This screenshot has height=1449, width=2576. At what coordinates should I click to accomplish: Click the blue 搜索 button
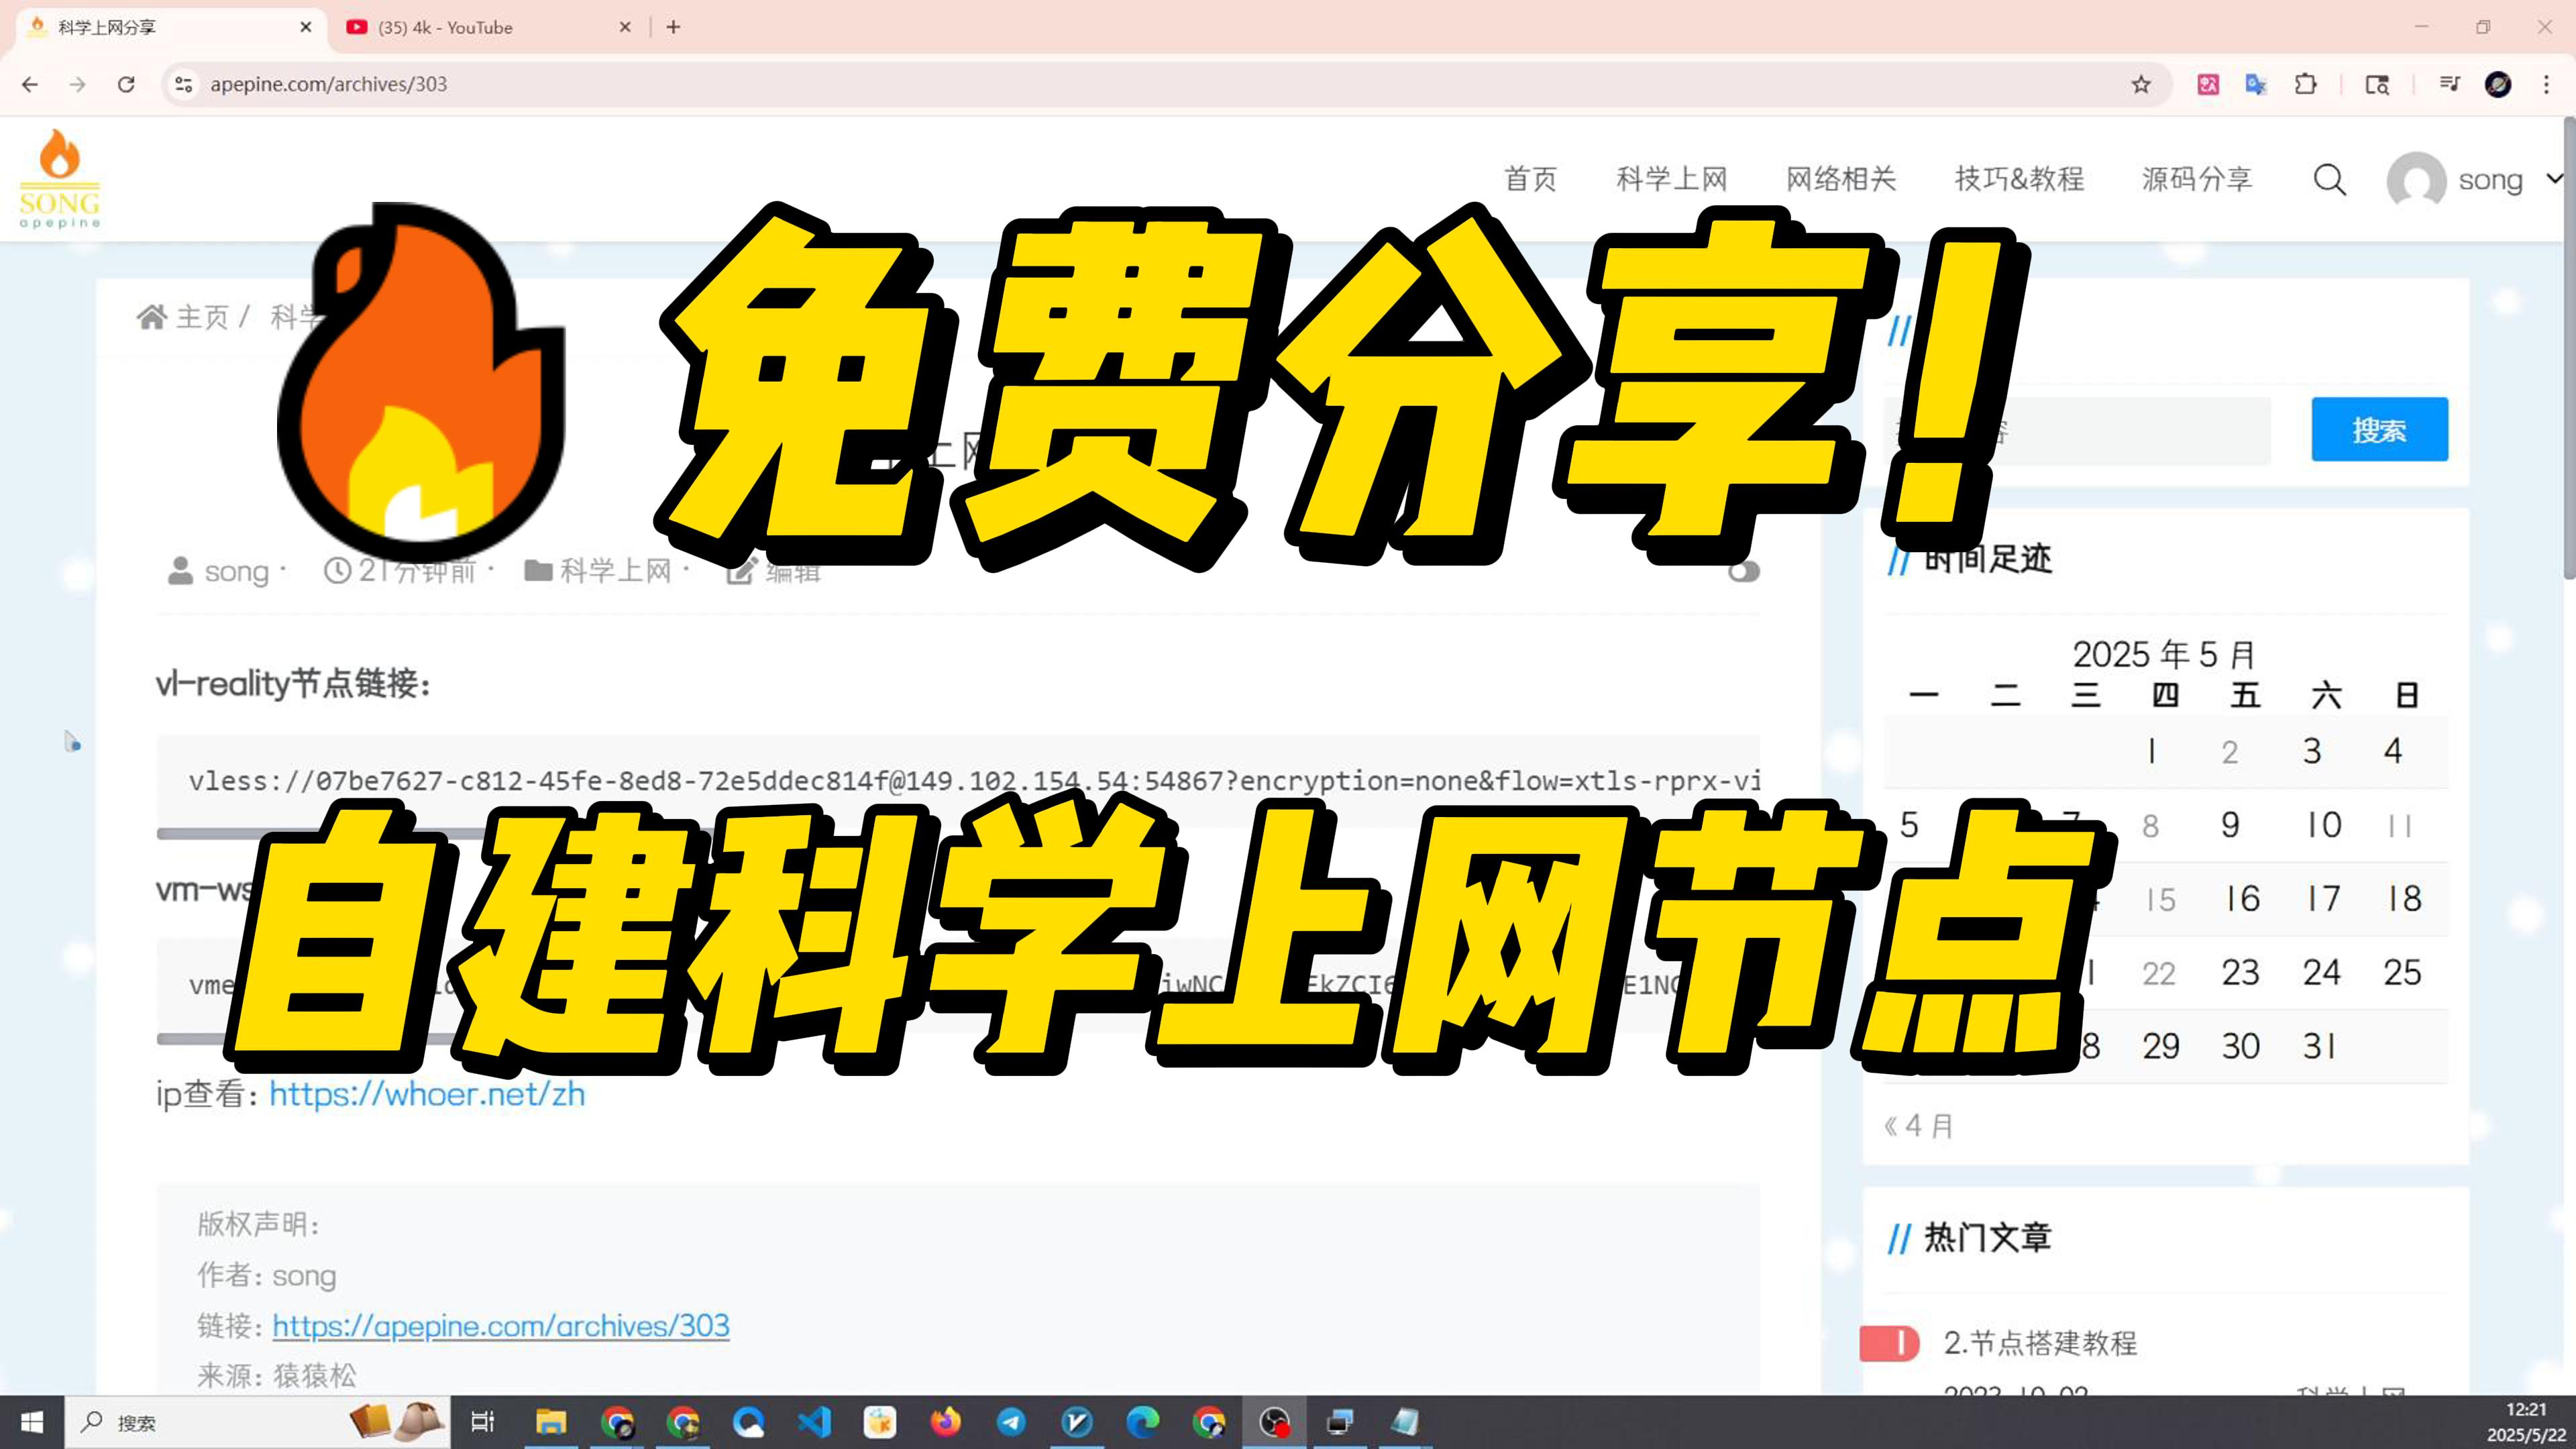point(2379,430)
